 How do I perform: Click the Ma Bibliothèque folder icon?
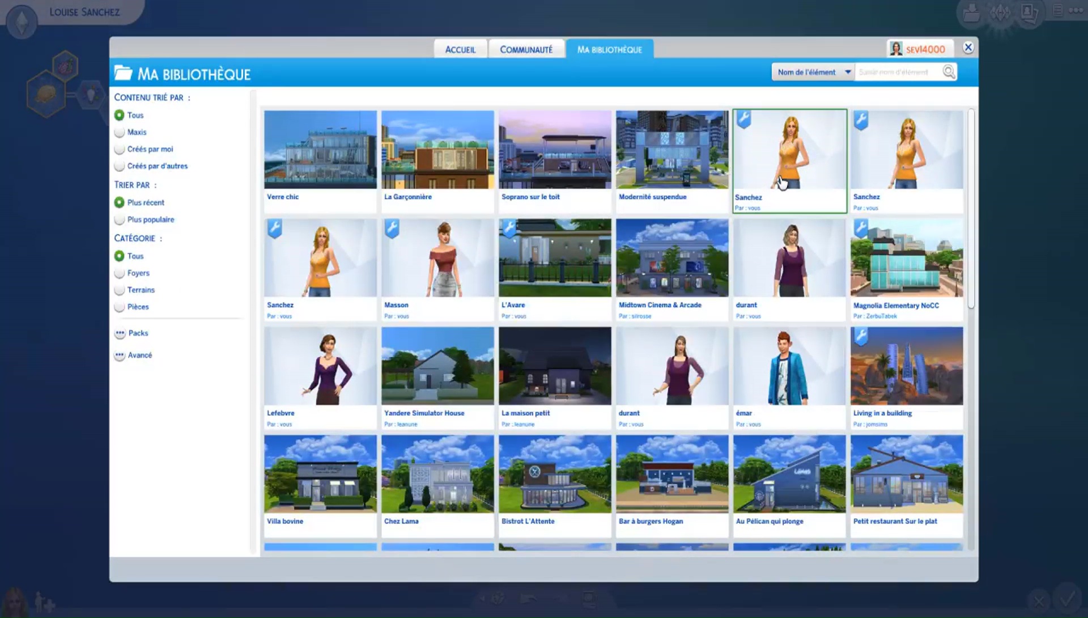click(x=123, y=73)
